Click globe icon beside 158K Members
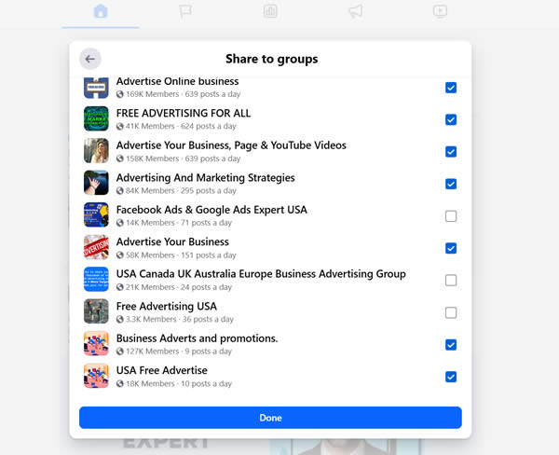The width and height of the screenshot is (559, 455). click(x=120, y=159)
